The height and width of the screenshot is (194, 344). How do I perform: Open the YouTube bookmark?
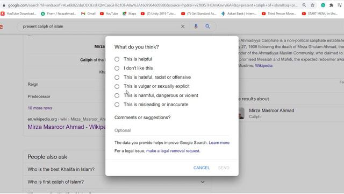coord(109,13)
